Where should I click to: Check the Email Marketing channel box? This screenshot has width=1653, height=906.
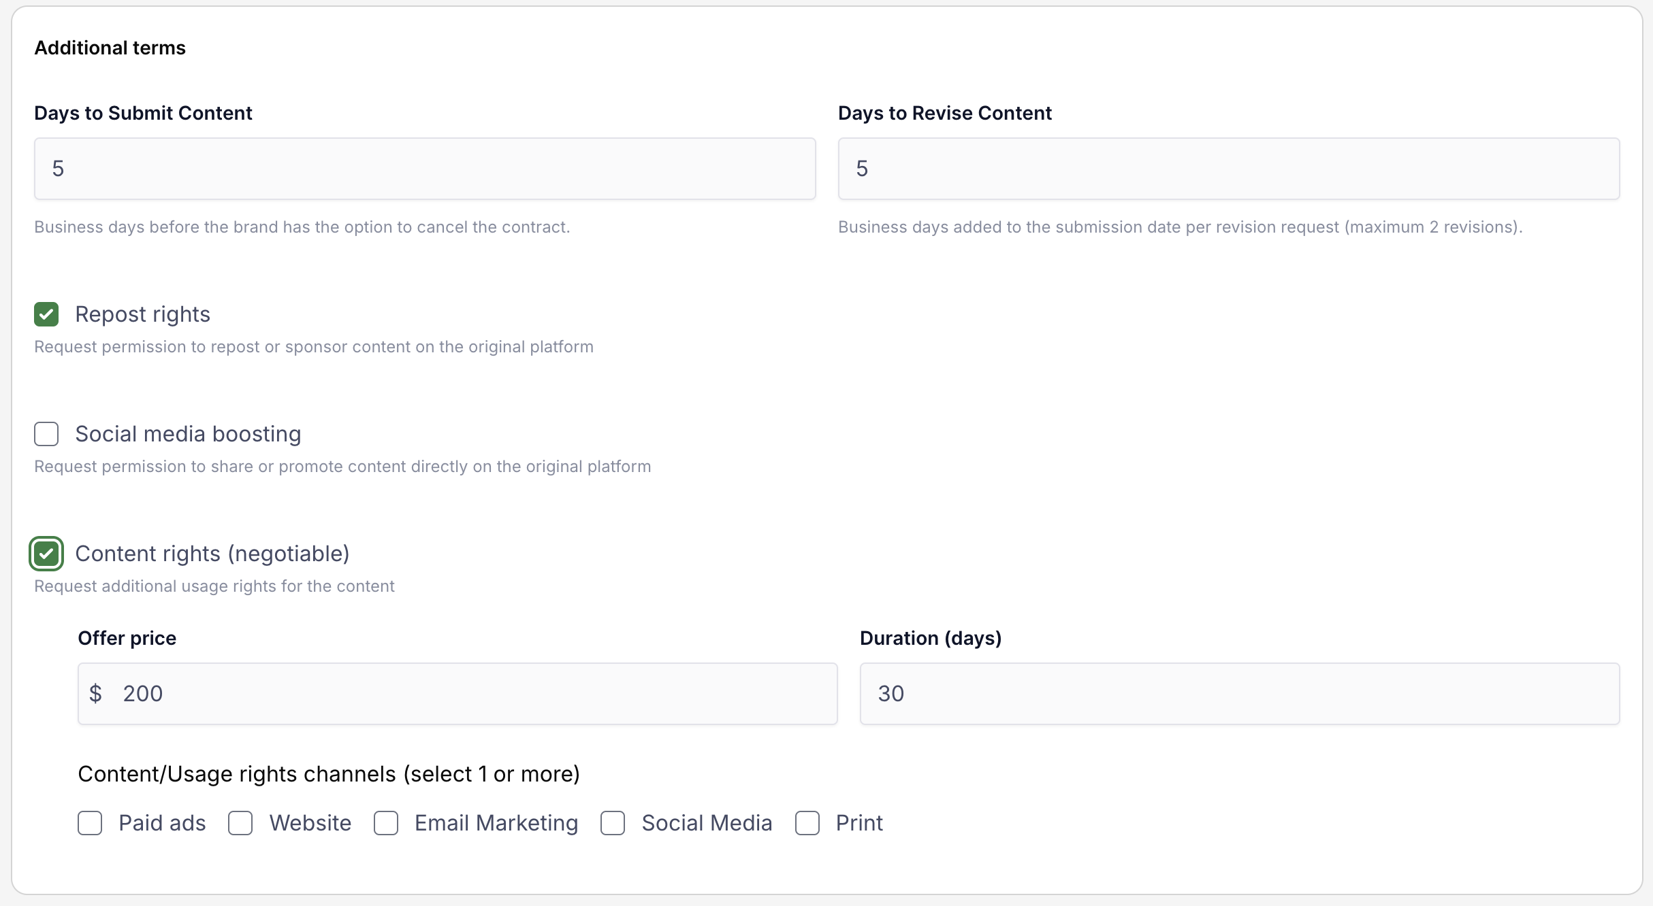click(x=386, y=823)
